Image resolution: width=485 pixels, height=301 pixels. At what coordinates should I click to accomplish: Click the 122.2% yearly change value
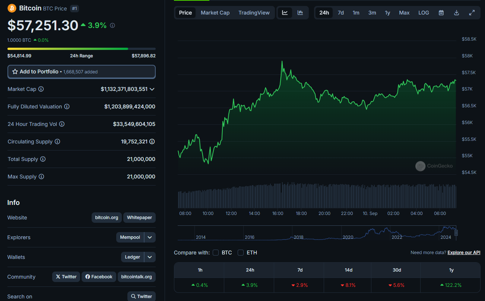click(451, 285)
